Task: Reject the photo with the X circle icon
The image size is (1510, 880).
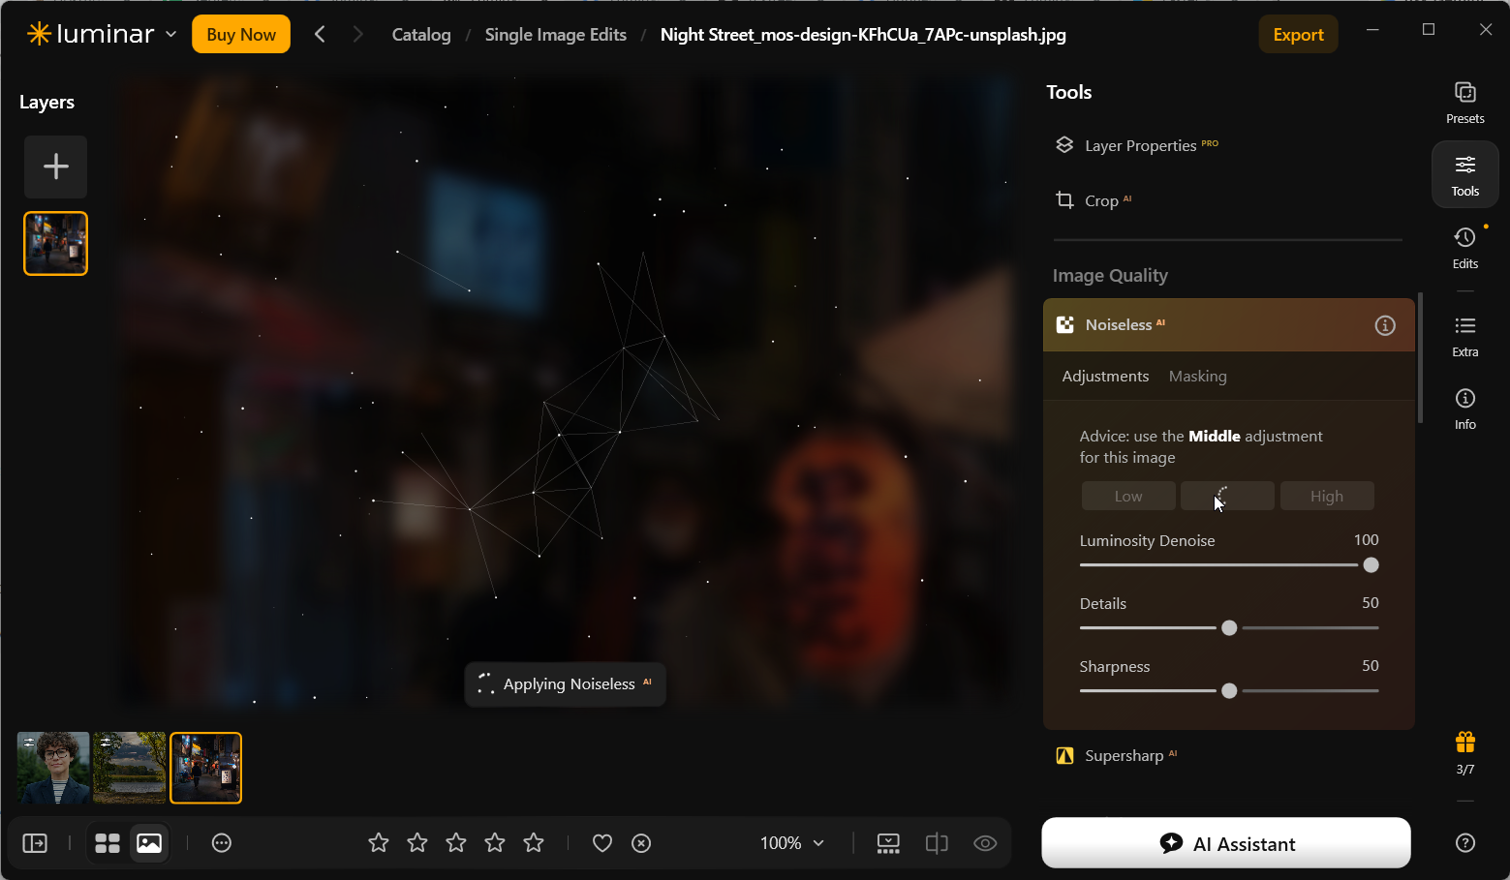Action: (x=641, y=843)
